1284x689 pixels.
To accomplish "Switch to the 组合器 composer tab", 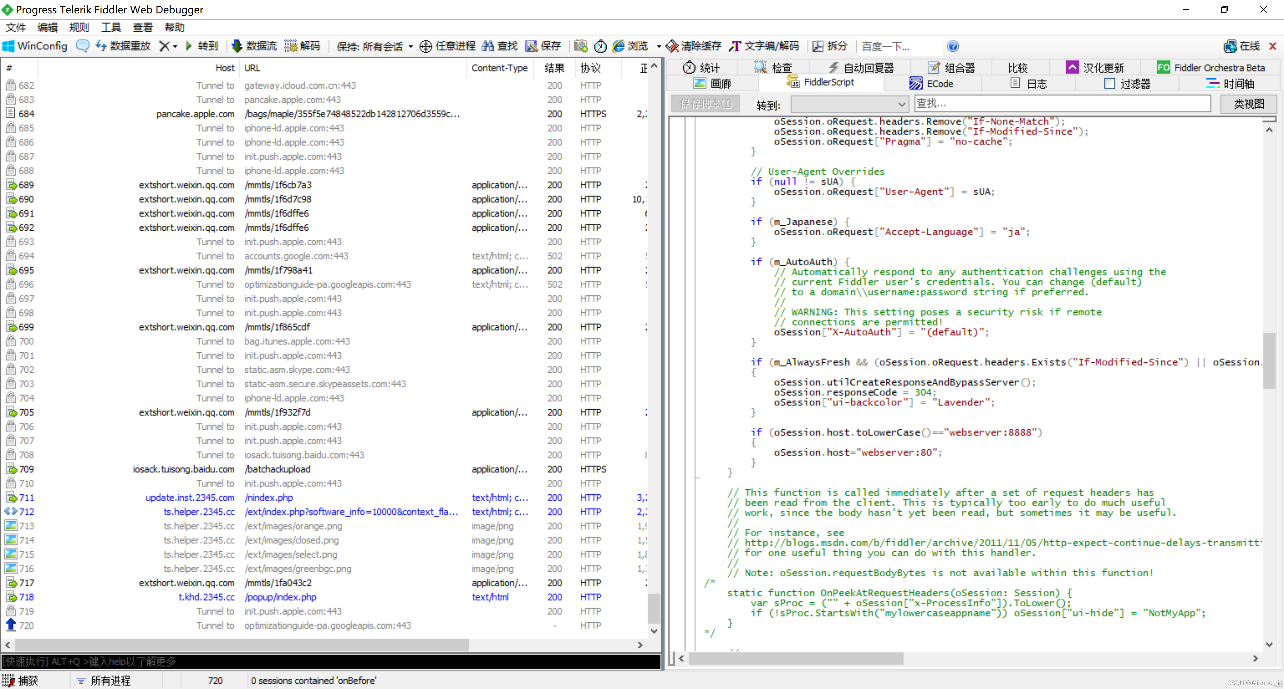I will point(951,67).
